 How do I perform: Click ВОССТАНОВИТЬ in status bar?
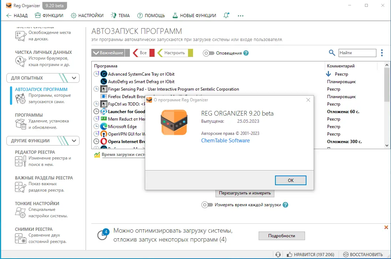[363, 254]
